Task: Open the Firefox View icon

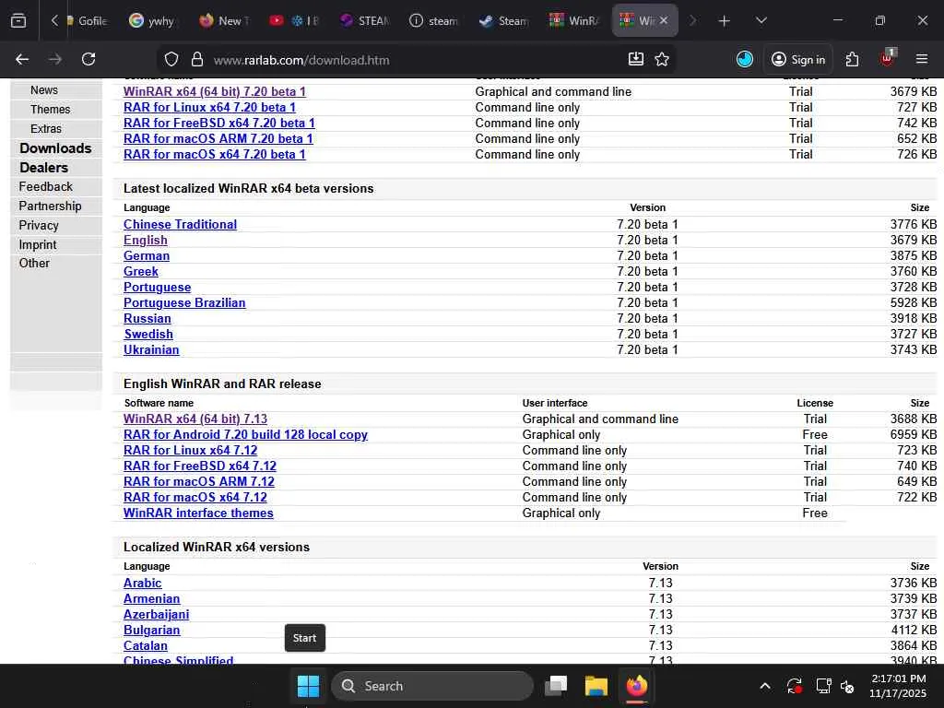Action: click(x=18, y=21)
